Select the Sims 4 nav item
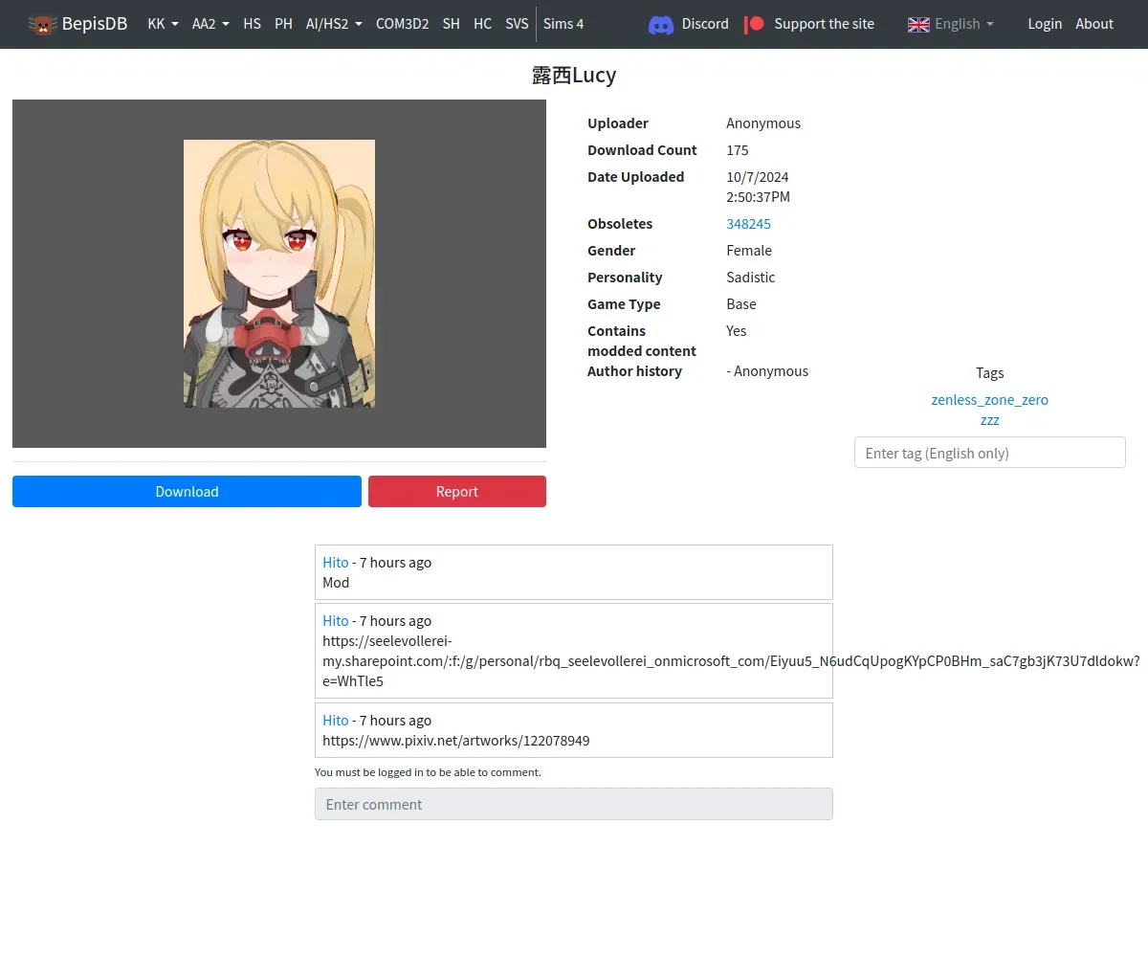This screenshot has width=1148, height=957. (563, 24)
